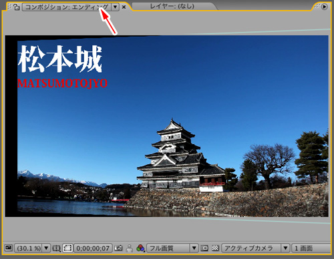
Task: Select the 松本城 title text in the viewer
Action: [59, 59]
